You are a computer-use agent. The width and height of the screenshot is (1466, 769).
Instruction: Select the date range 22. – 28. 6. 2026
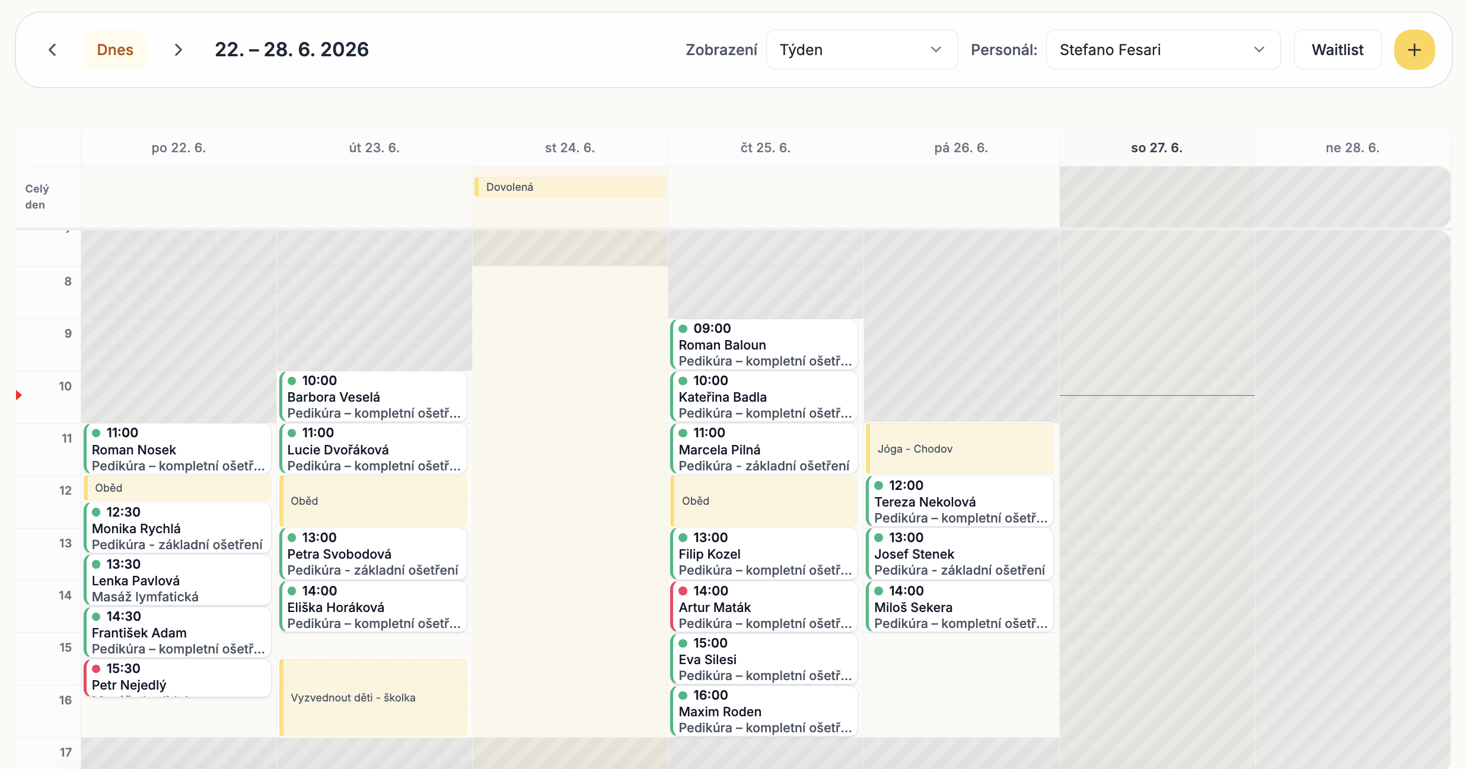click(x=292, y=50)
